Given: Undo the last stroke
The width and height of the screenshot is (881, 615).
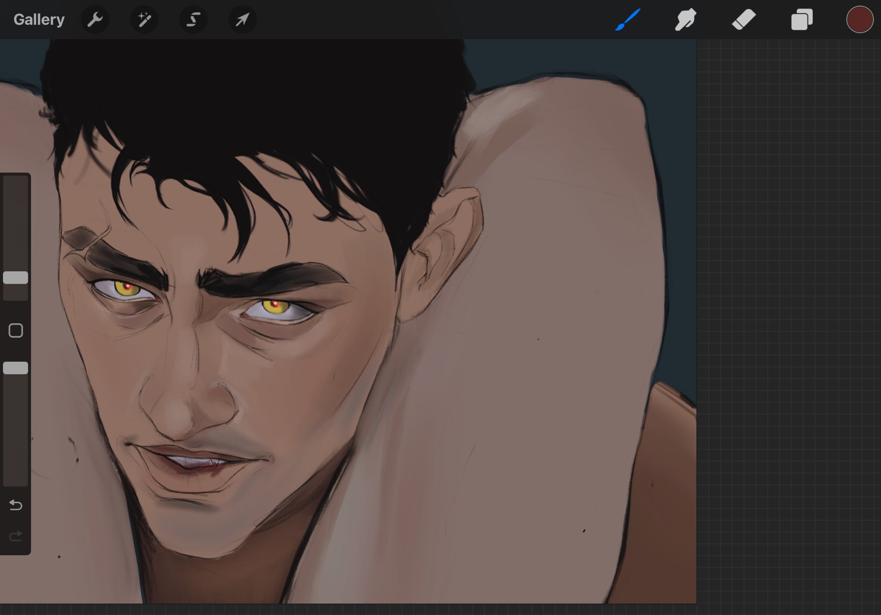Looking at the screenshot, I should pos(16,505).
